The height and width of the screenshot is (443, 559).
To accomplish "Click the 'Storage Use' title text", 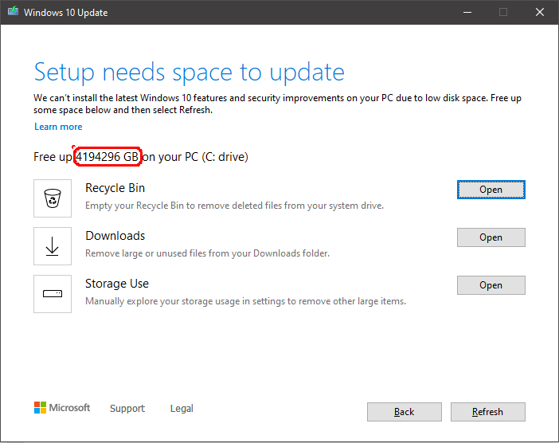I will coord(117,284).
